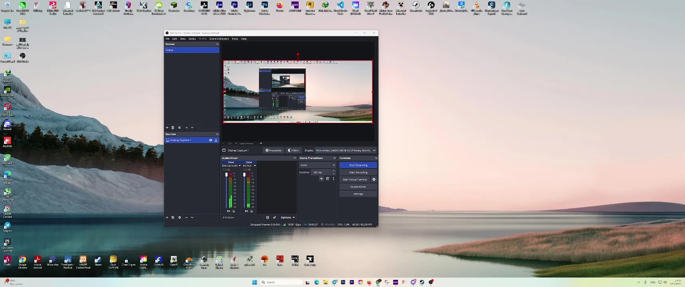
Task: Click Start Virtual Camera button
Action: [x=354, y=179]
